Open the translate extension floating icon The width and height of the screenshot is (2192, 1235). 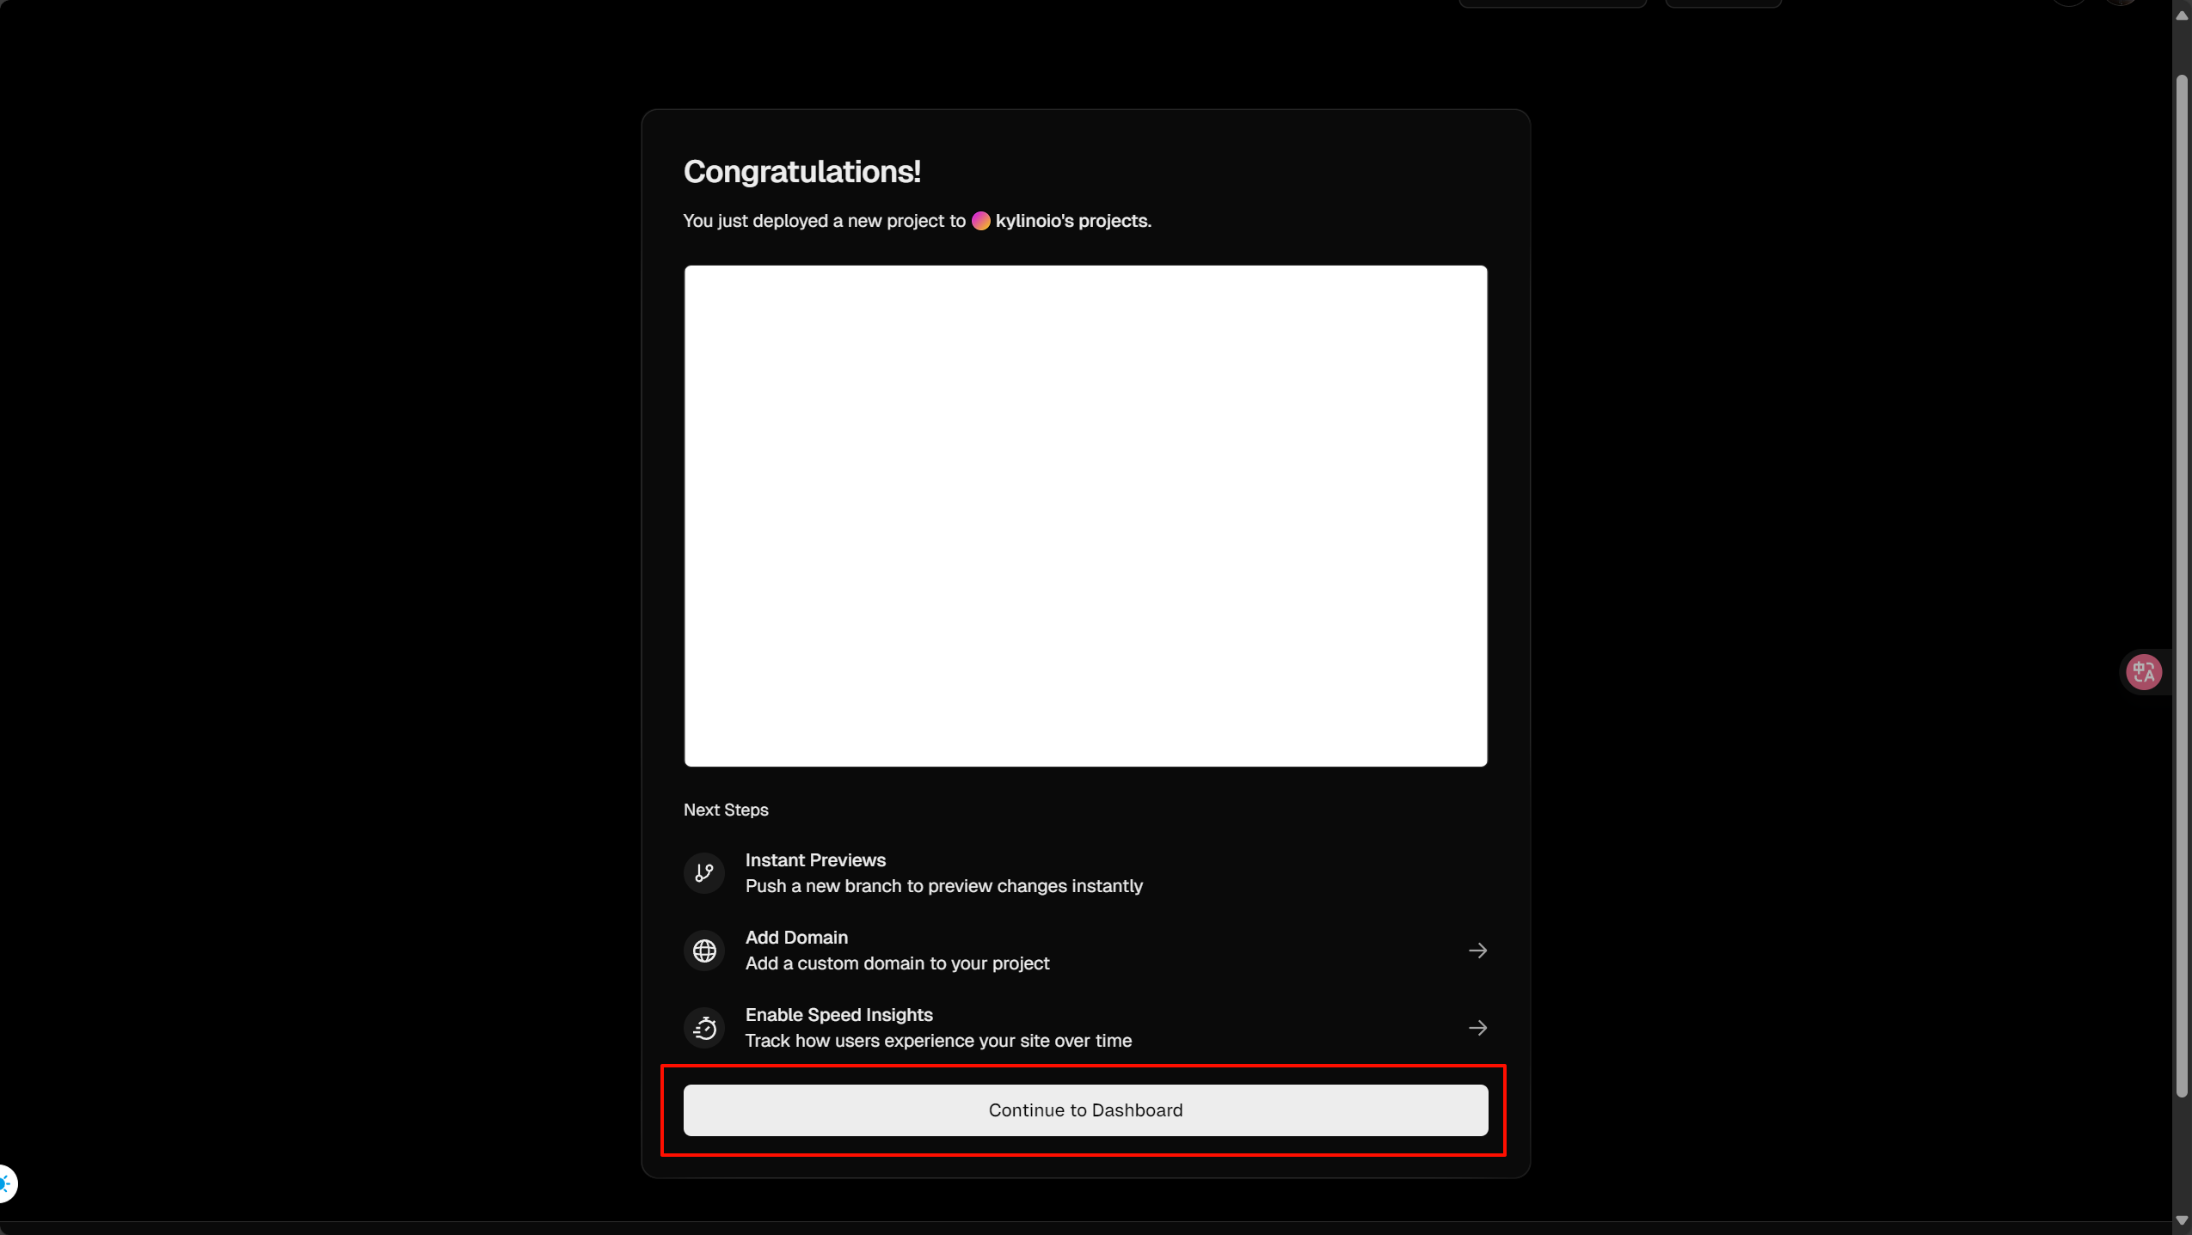pos(2143,672)
